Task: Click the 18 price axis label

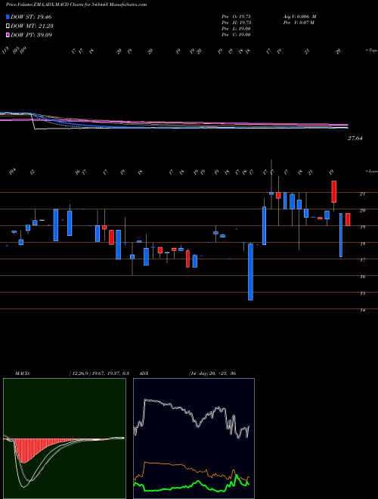Action: click(362, 243)
